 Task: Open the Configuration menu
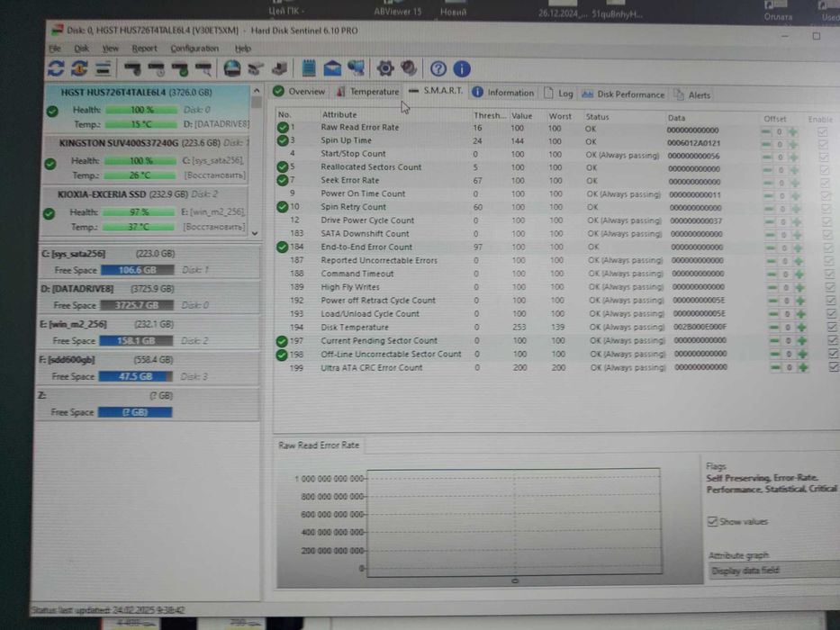194,49
